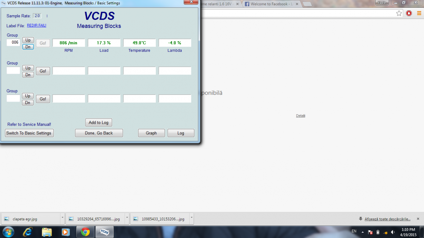The width and height of the screenshot is (424, 238).
Task: Click the network tray icon
Action: coord(385,232)
